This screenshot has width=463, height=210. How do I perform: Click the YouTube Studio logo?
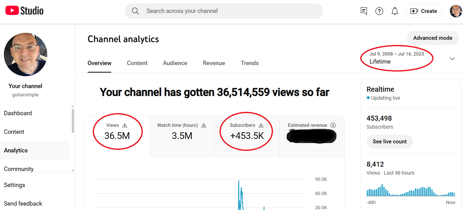pyautogui.click(x=25, y=11)
